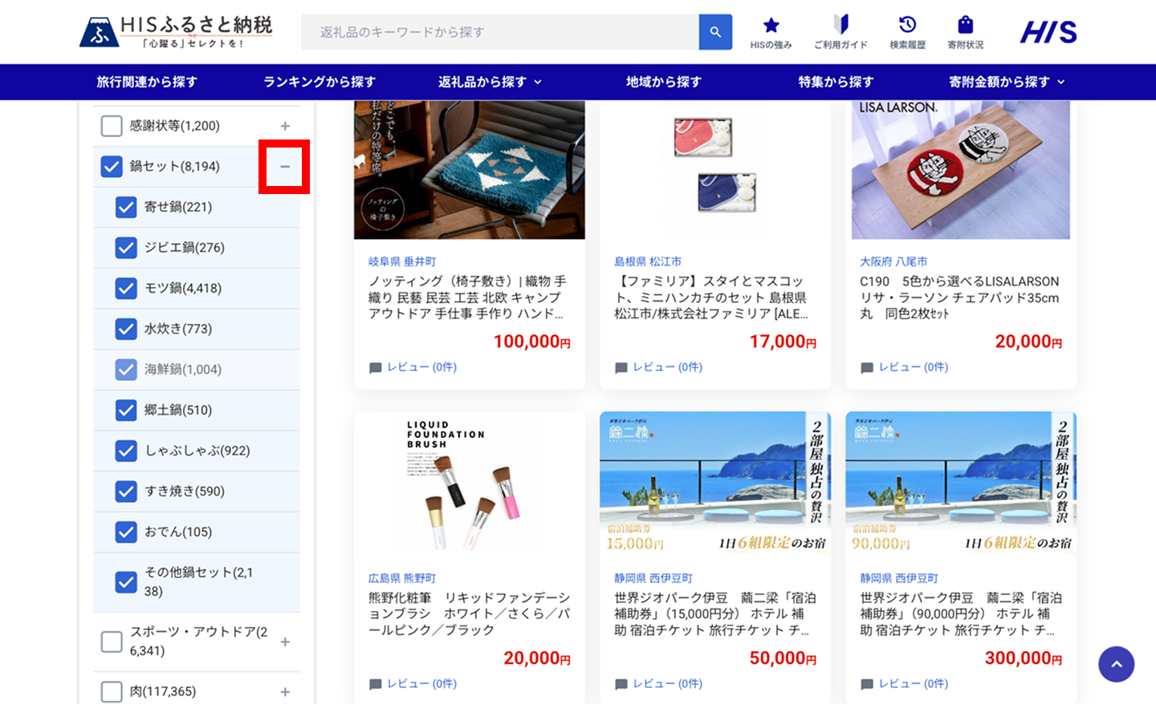
Task: Click the search magnifier icon
Action: click(x=715, y=31)
